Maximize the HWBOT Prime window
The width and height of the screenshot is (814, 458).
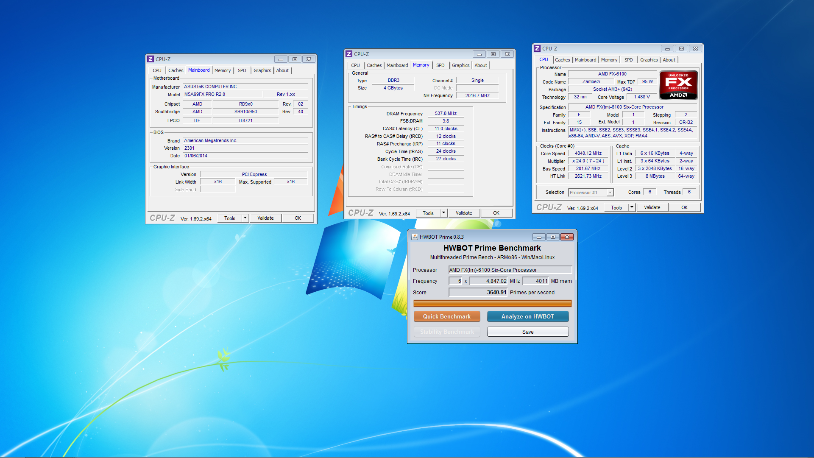(553, 237)
